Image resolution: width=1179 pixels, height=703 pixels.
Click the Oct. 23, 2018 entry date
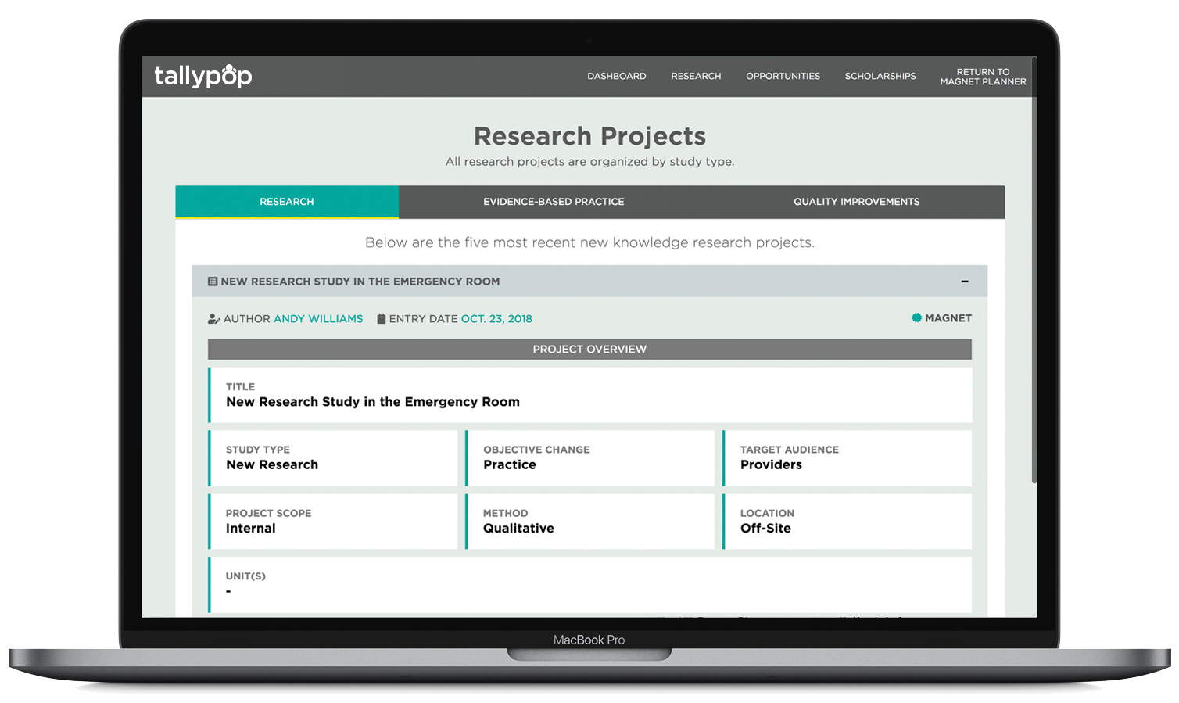pos(496,319)
